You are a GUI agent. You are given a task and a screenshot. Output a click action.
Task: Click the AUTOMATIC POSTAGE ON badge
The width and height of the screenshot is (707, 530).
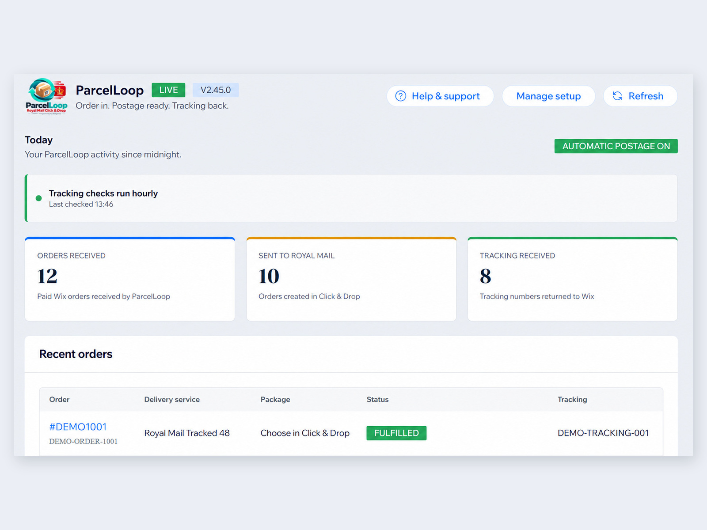pos(616,146)
